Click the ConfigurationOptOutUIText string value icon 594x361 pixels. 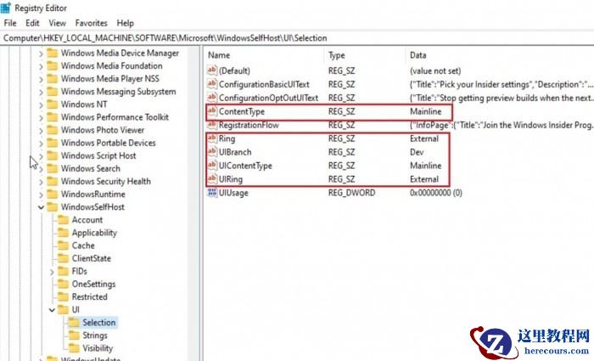pyautogui.click(x=212, y=98)
